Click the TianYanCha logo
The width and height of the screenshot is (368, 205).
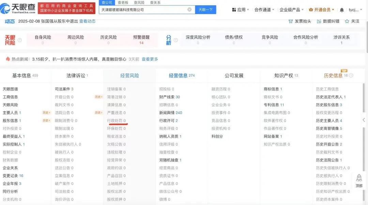click(18, 8)
